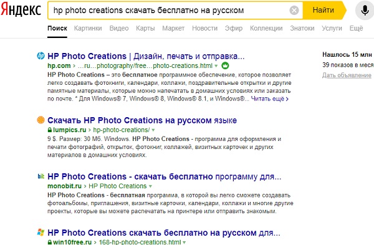Click the yellow Найти search button
Image resolution: width=374 pixels, height=245 pixels.
[x=324, y=10]
